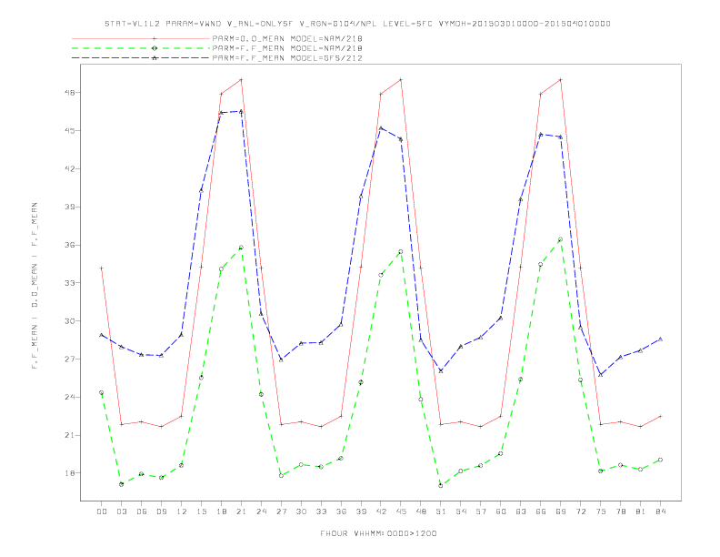Click the green dashed line sample in legend
720x557 pixels.
tap(141, 48)
